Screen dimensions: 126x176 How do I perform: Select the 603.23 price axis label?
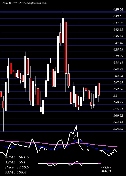point(118,76)
